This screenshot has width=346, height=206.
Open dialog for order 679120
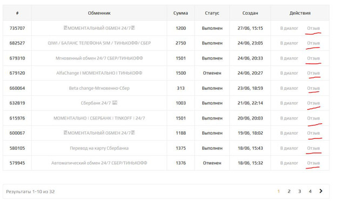tap(289, 73)
